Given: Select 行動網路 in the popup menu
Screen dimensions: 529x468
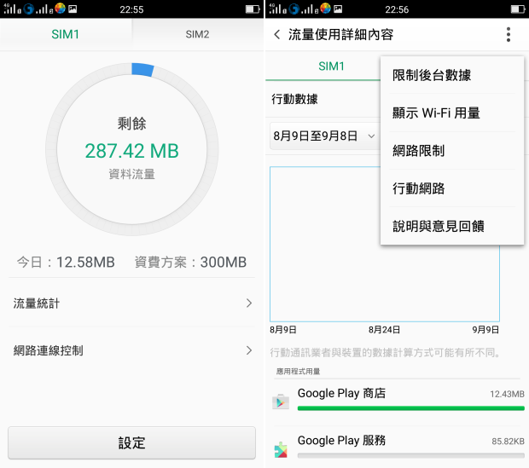Looking at the screenshot, I should (452, 188).
